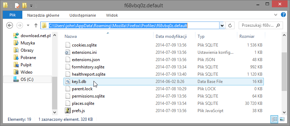Sort files by Data modyfikacji column

pyautogui.click(x=174, y=36)
